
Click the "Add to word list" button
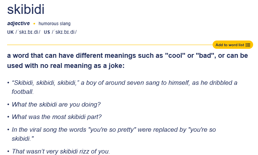pos(229,45)
